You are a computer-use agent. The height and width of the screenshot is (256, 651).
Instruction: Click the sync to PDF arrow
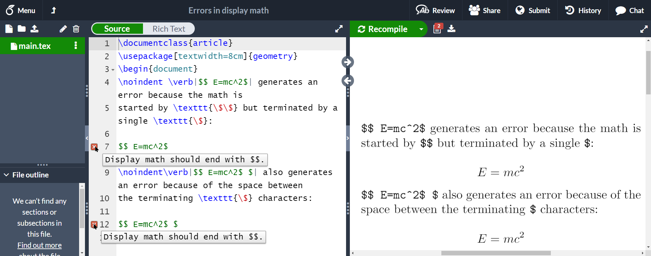tap(347, 62)
